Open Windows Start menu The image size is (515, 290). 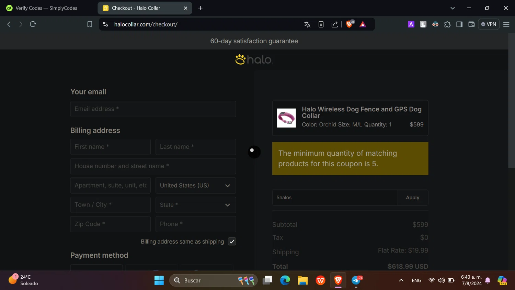click(159, 280)
